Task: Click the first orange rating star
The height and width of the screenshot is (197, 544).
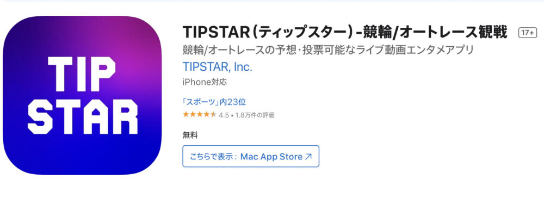Action: [x=186, y=114]
